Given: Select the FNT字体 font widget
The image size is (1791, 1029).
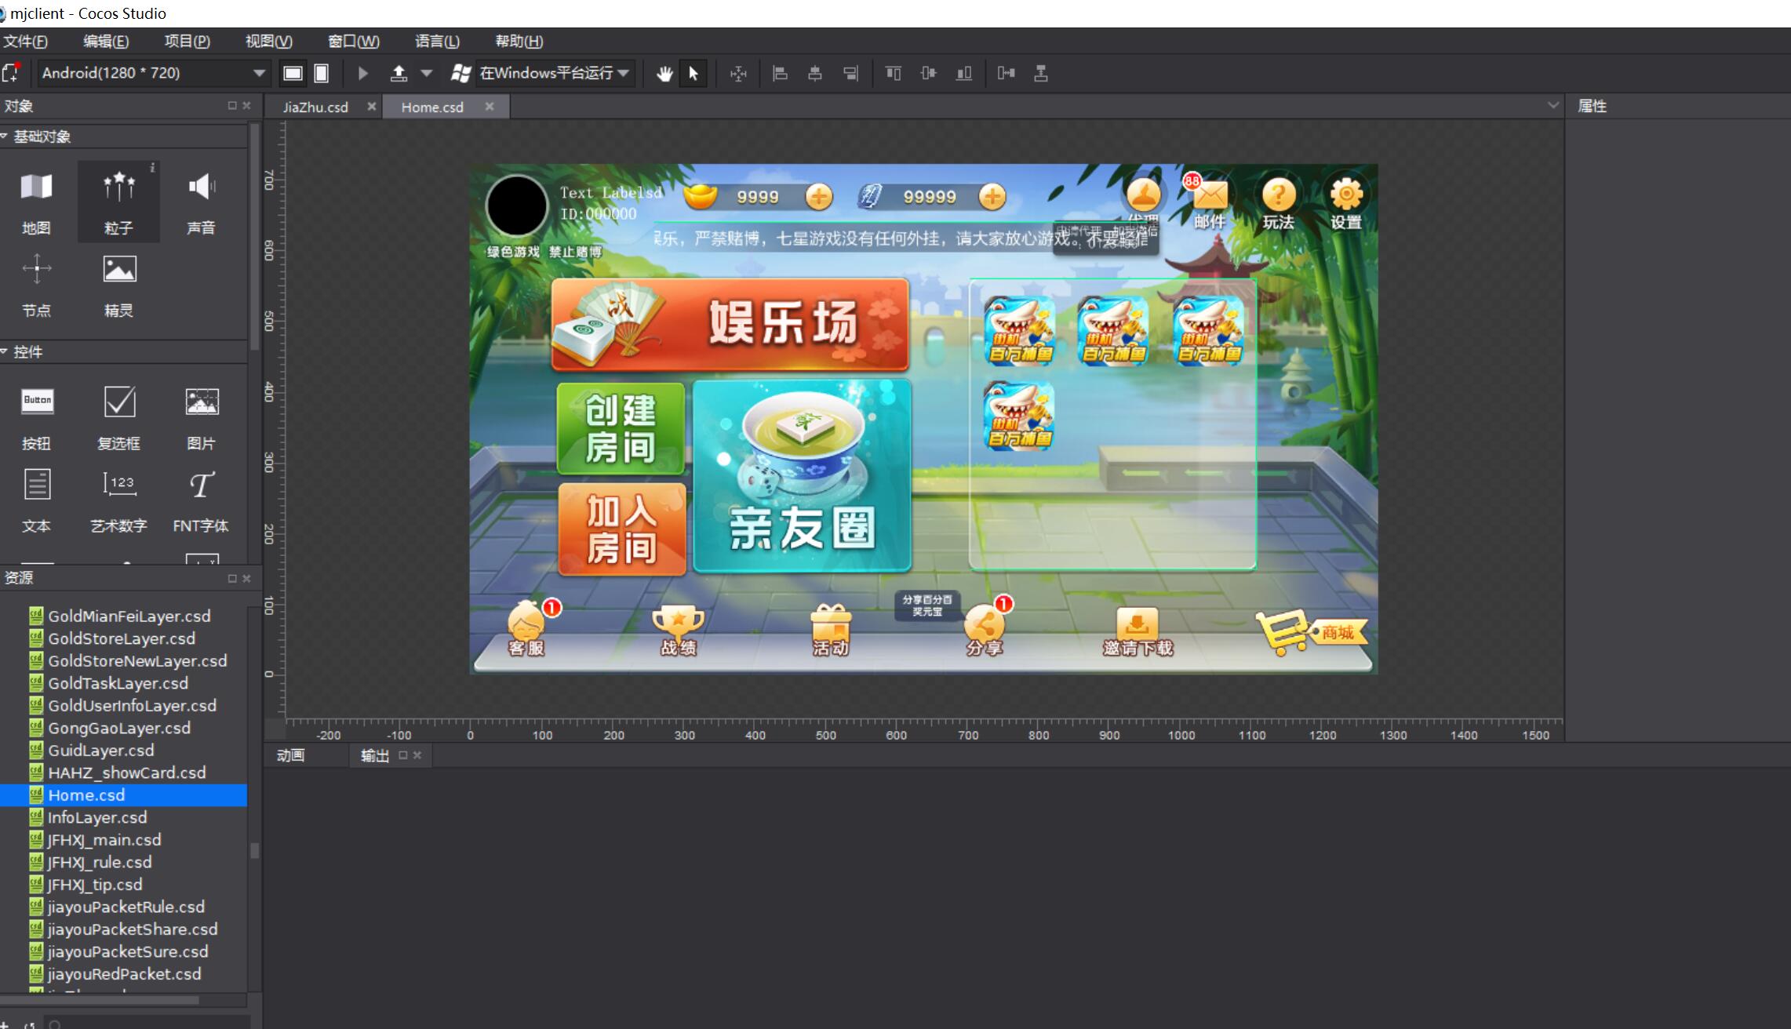Looking at the screenshot, I should tap(201, 501).
